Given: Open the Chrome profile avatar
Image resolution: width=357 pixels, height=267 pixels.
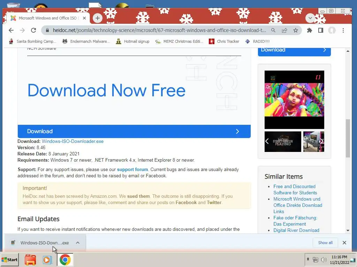Looking at the screenshot, I should (332, 30).
